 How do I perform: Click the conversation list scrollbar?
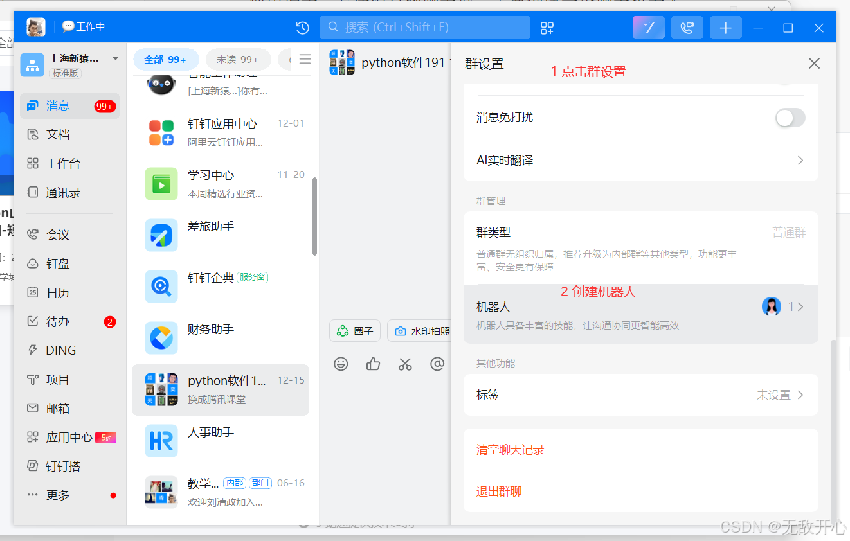tap(314, 216)
